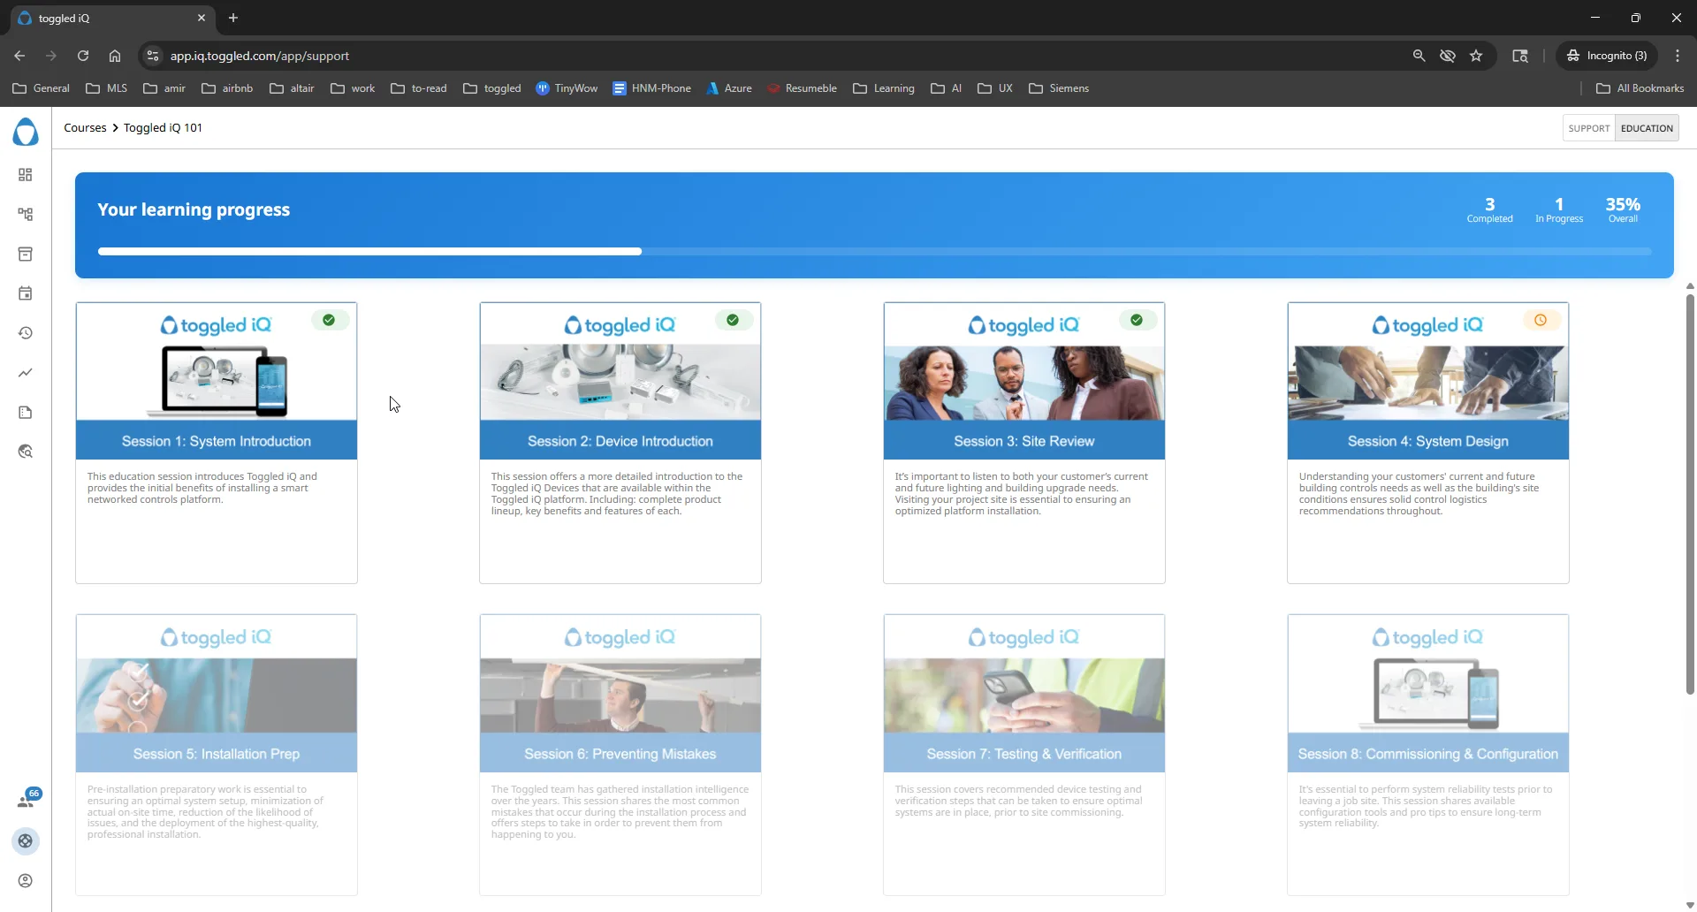1697x912 pixels.
Task: Open the archive box icon in the sidebar
Action: coord(26,255)
